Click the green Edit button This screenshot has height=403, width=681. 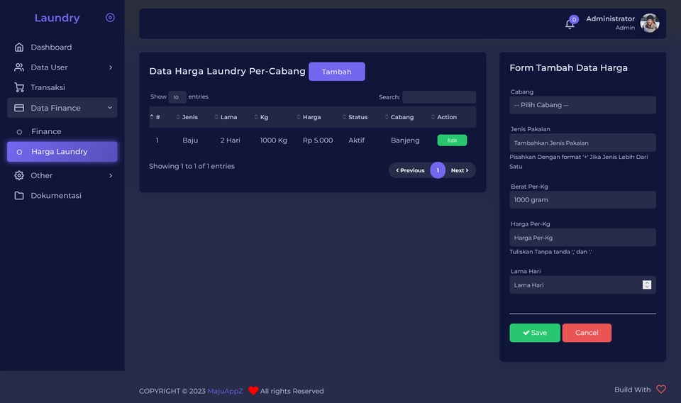452,140
